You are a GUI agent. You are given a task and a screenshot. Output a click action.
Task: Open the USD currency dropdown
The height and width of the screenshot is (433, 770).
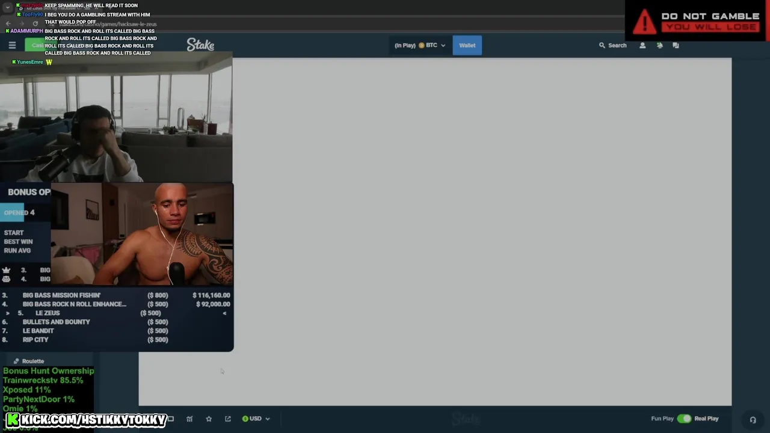click(256, 419)
